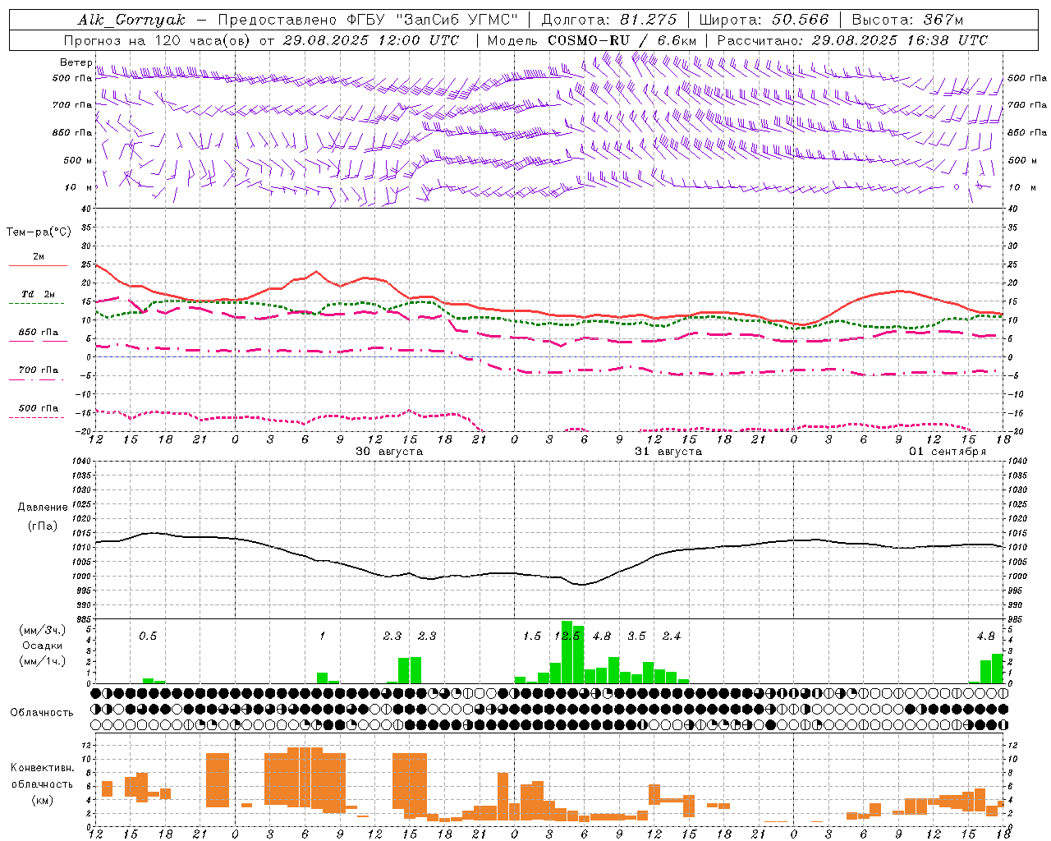Click the "1.5" precipitation total value
1051x841 pixels.
pyautogui.click(x=532, y=636)
